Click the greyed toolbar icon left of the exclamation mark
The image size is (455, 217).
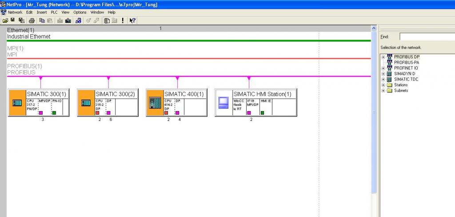point(115,20)
